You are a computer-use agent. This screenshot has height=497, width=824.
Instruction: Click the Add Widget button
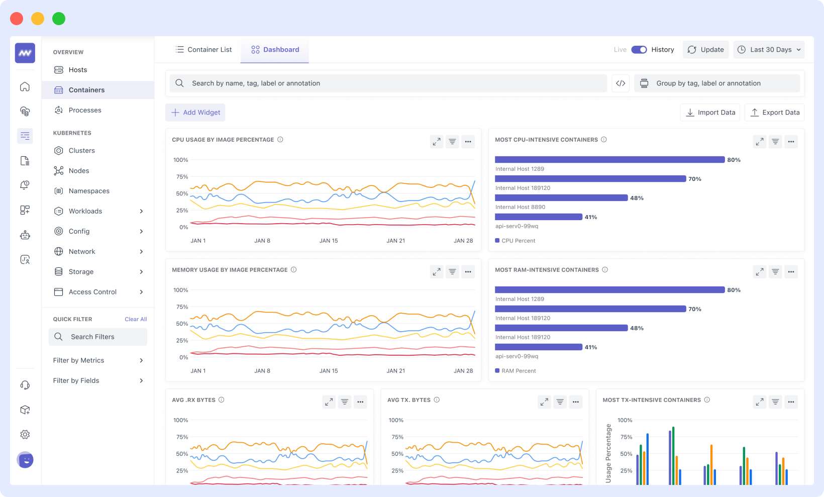tap(195, 112)
